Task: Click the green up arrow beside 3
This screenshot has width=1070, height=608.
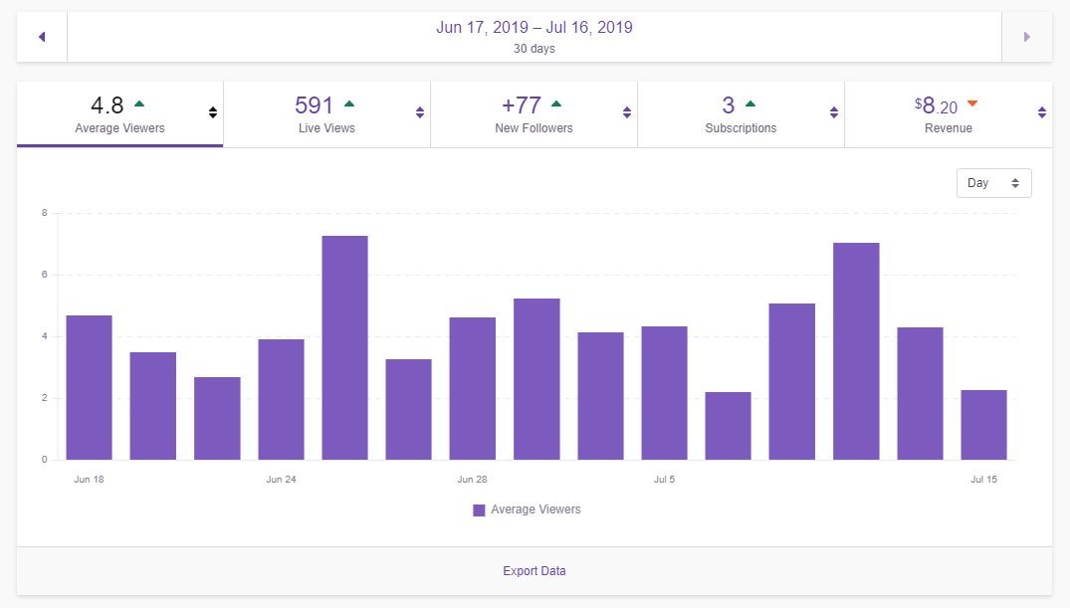Action: 750,103
